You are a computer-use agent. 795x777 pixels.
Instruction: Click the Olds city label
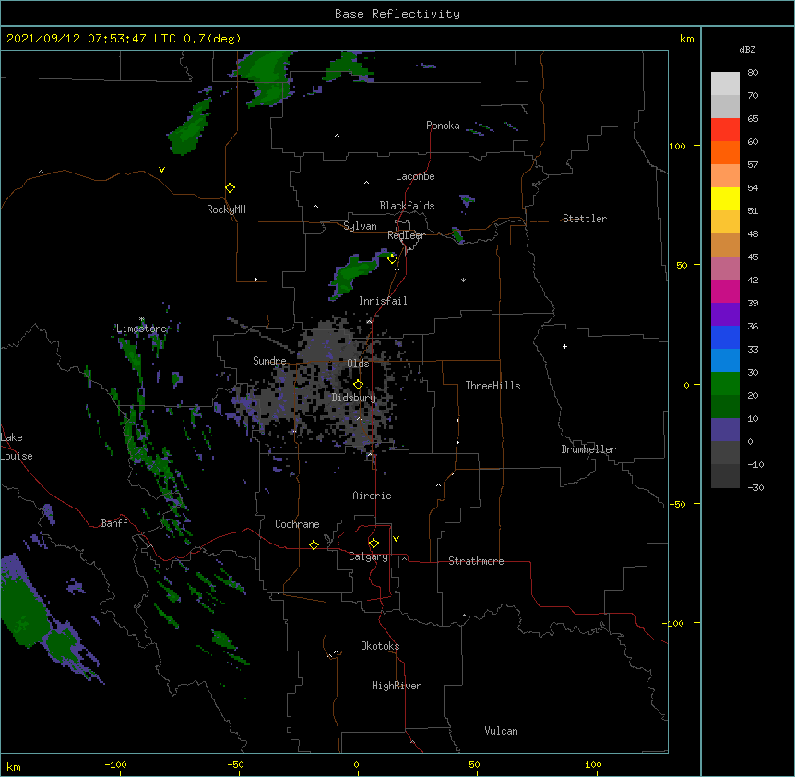click(358, 364)
